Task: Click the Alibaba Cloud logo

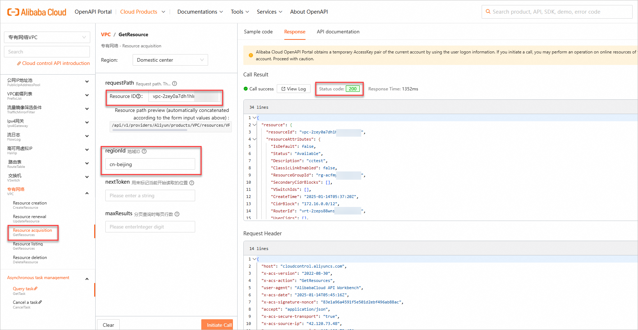Action: [37, 12]
